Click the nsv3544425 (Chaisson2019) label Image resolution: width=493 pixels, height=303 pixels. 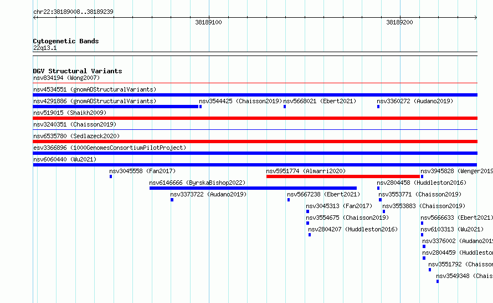tap(240, 101)
